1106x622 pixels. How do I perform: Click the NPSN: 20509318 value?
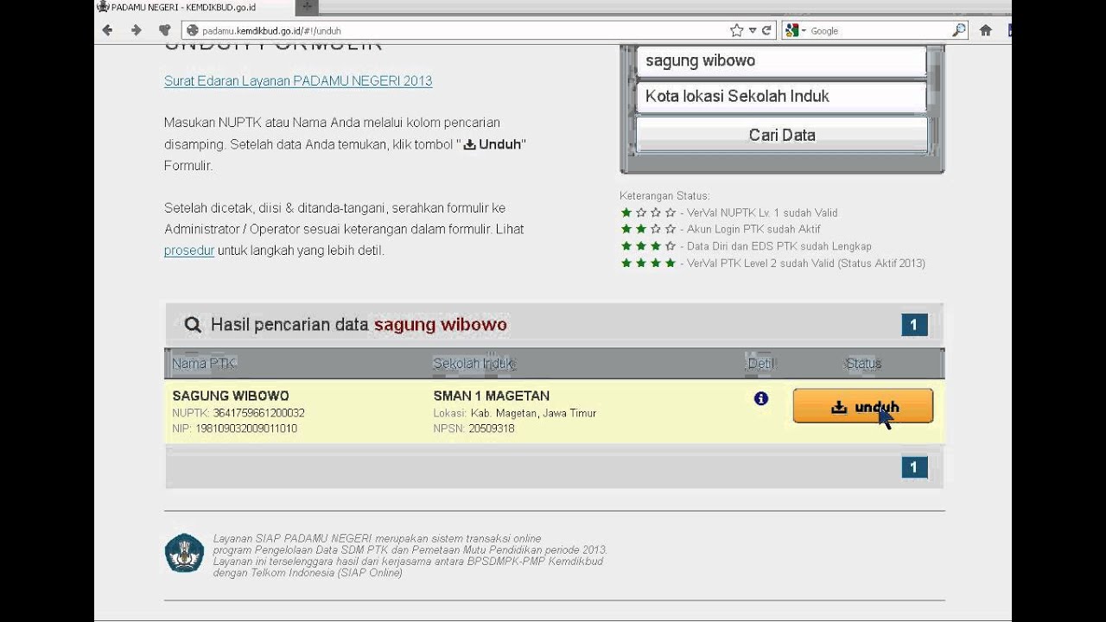click(x=474, y=428)
